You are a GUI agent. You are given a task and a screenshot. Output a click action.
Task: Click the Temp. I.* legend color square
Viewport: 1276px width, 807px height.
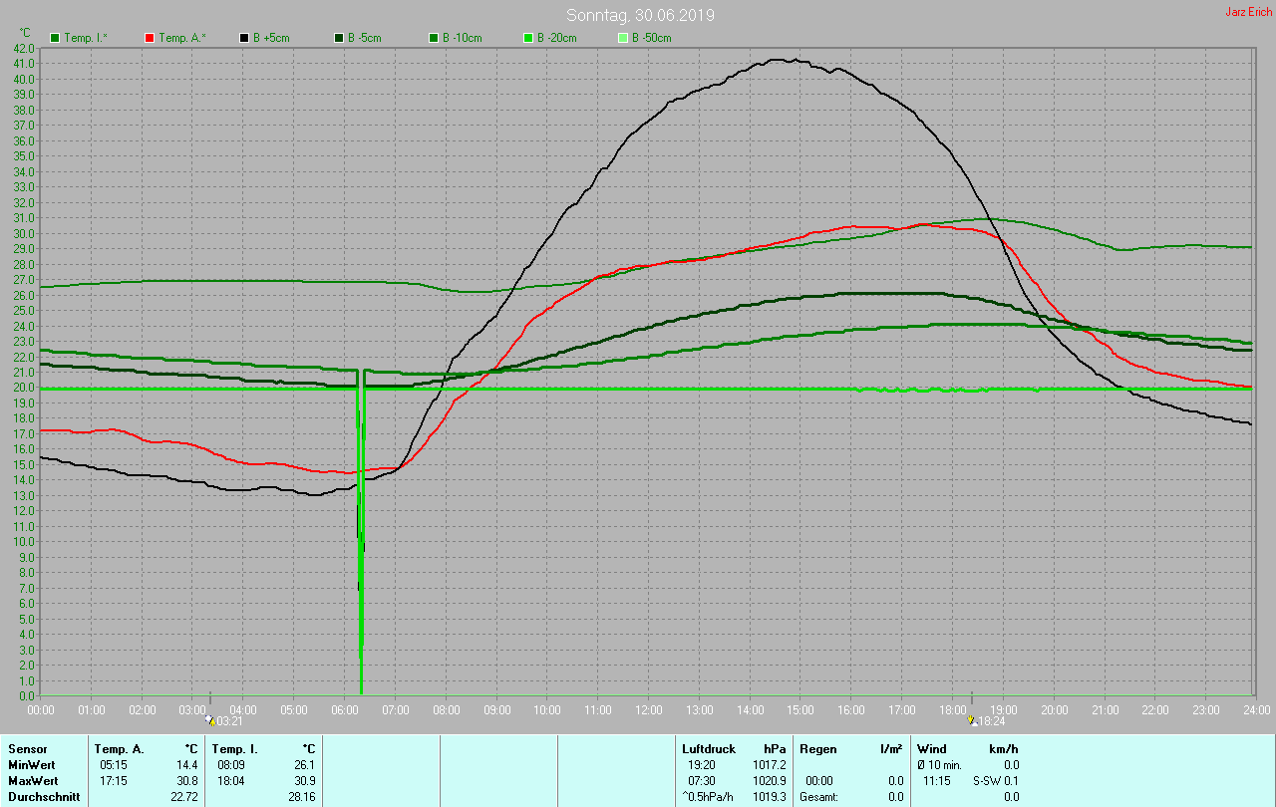(x=55, y=38)
